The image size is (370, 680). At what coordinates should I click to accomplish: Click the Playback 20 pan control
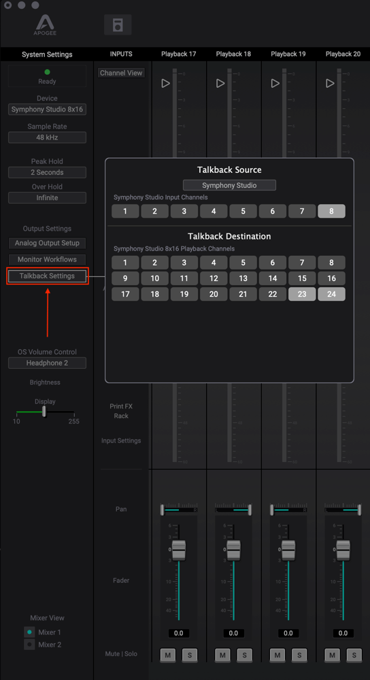(343, 510)
